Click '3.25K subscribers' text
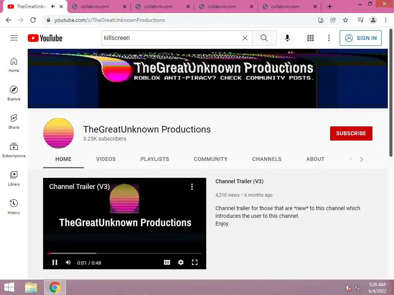 click(105, 139)
